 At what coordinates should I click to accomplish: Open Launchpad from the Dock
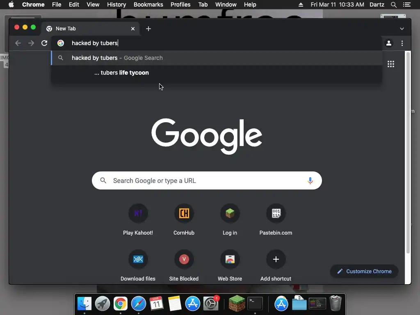coord(102,304)
